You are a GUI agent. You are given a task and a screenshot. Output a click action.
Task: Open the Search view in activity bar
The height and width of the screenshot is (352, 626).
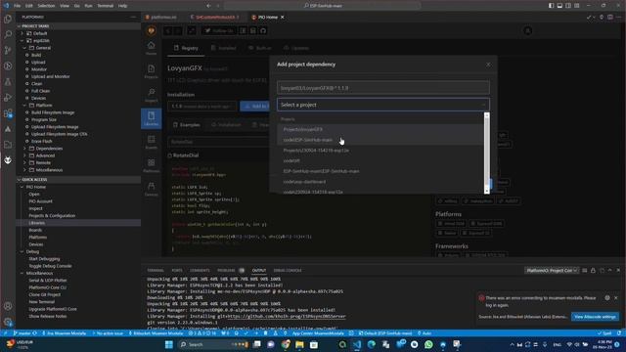coord(8,34)
